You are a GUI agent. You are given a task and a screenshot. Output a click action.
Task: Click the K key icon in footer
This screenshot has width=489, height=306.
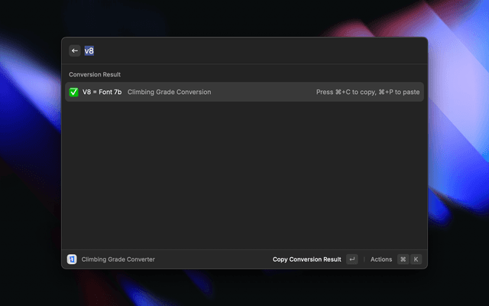tap(416, 259)
